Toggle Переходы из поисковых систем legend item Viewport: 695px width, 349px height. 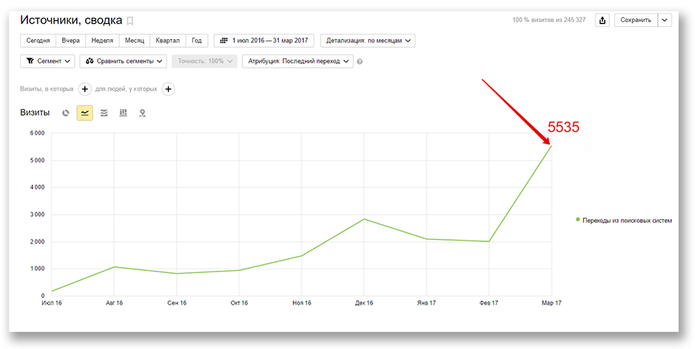tap(624, 220)
